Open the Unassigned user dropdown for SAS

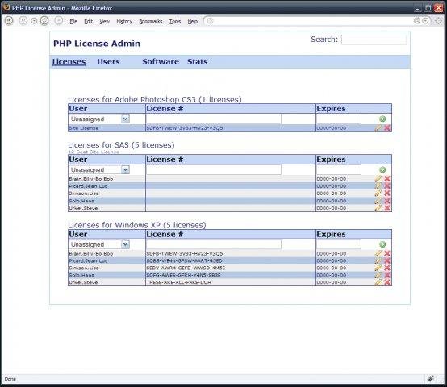tap(99, 170)
